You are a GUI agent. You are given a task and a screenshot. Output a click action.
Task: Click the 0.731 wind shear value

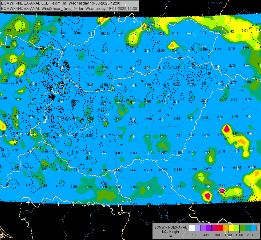223,185
